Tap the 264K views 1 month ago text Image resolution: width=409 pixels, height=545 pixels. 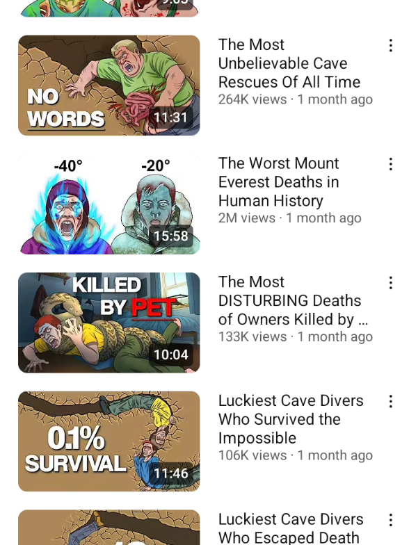(x=296, y=99)
